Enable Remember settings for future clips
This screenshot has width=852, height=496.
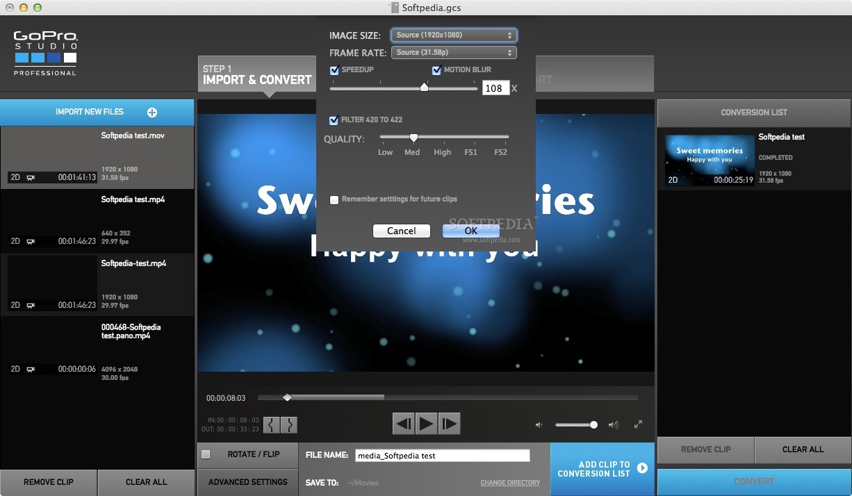tap(334, 199)
